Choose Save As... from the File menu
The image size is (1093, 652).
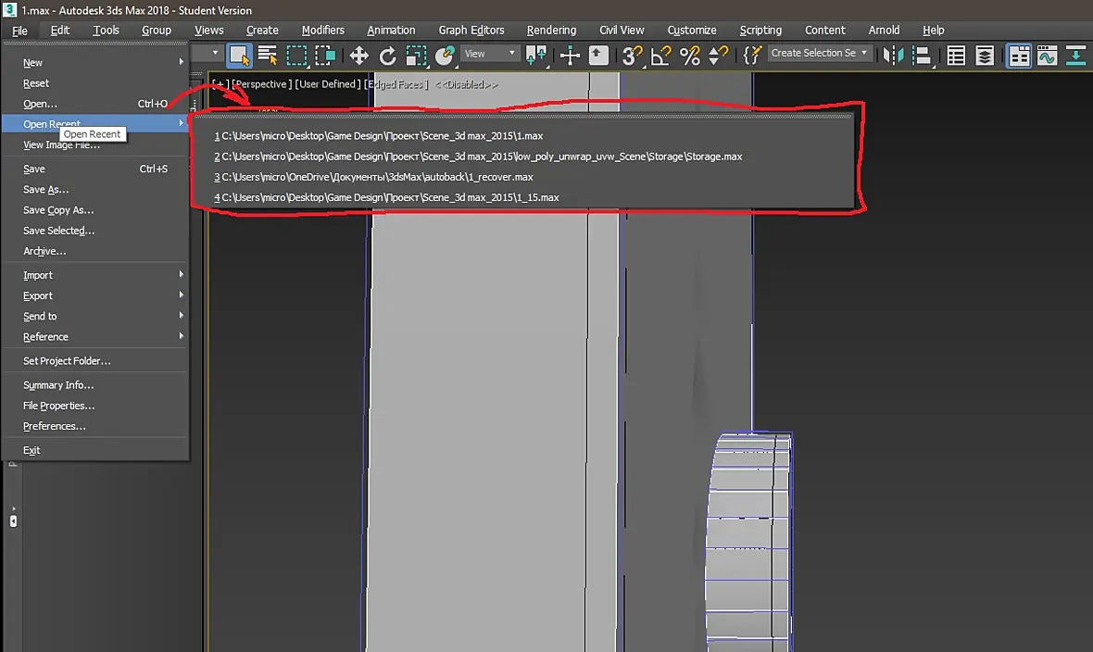click(95, 189)
